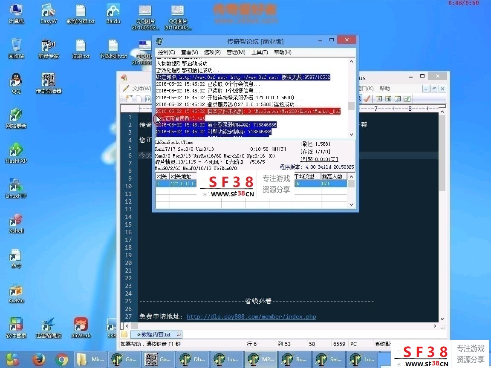This screenshot has height=368, width=491.
Task: Click the editor vertical scrollbar thumb
Action: (442, 153)
